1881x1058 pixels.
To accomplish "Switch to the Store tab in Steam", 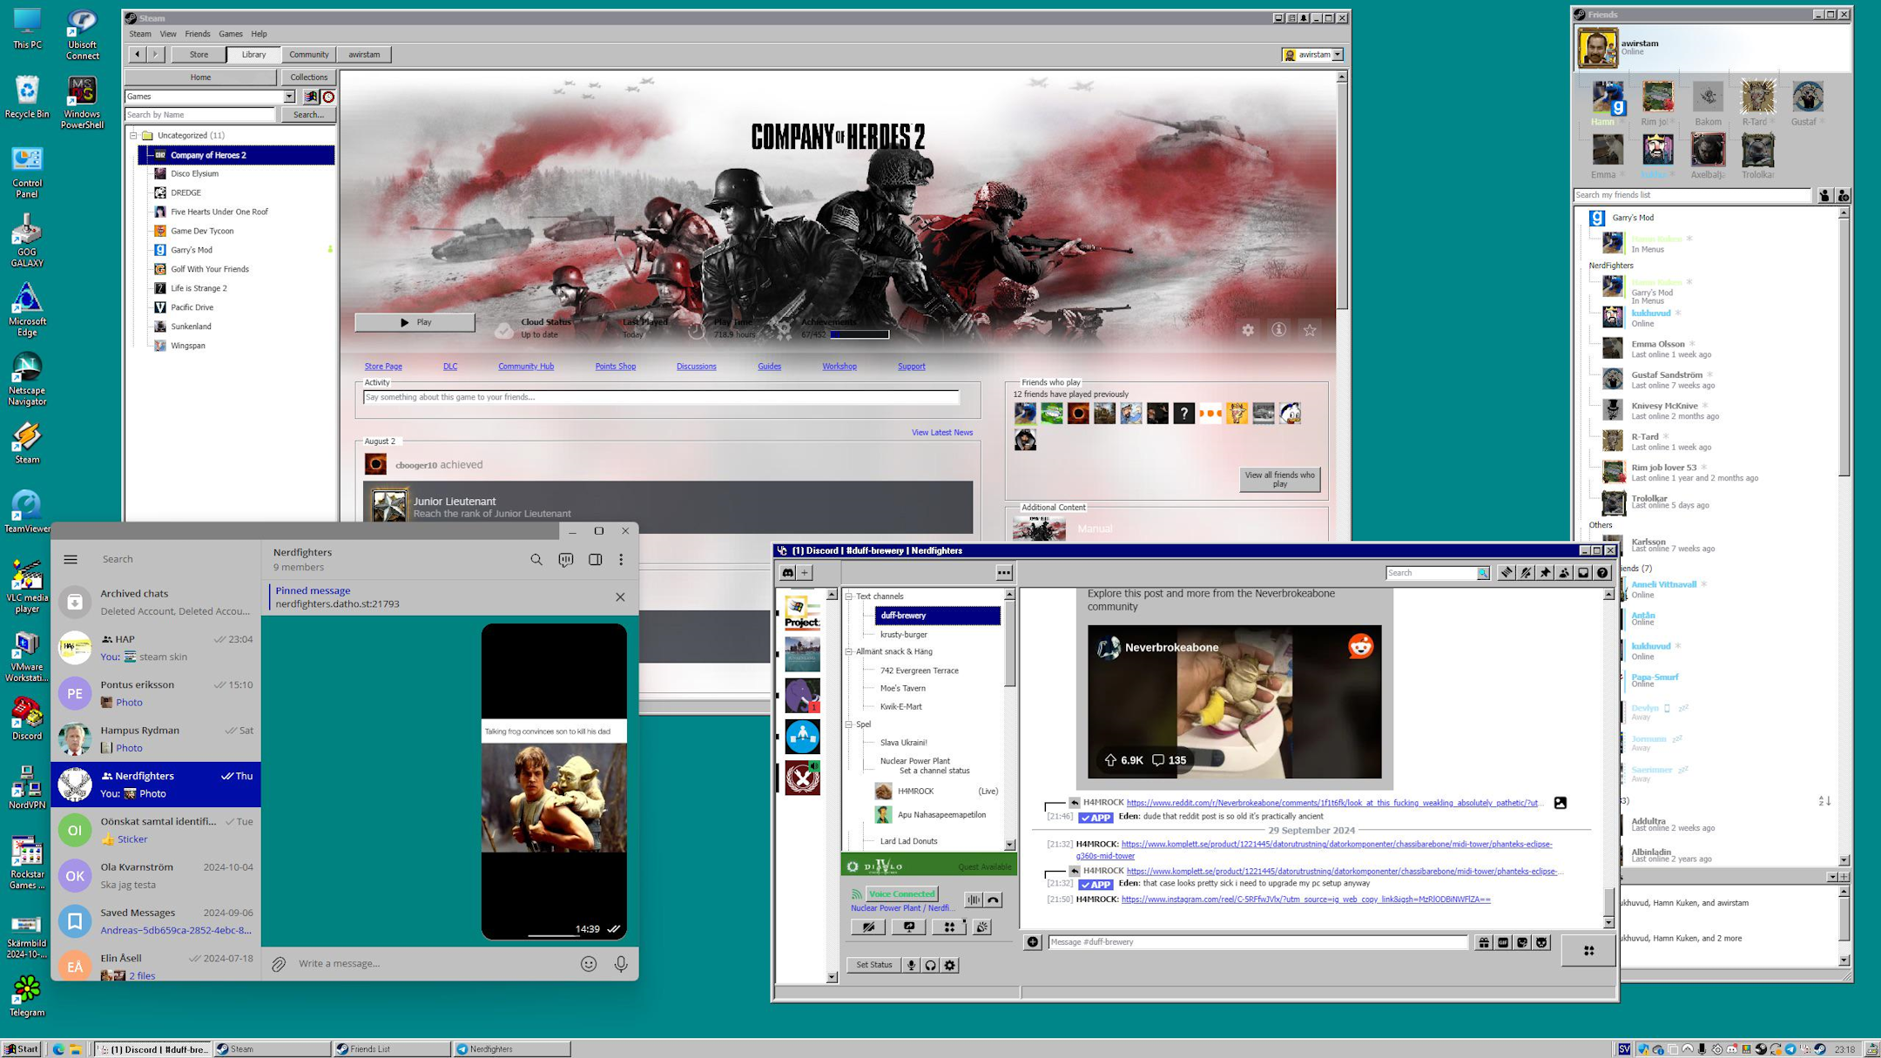I will (199, 54).
